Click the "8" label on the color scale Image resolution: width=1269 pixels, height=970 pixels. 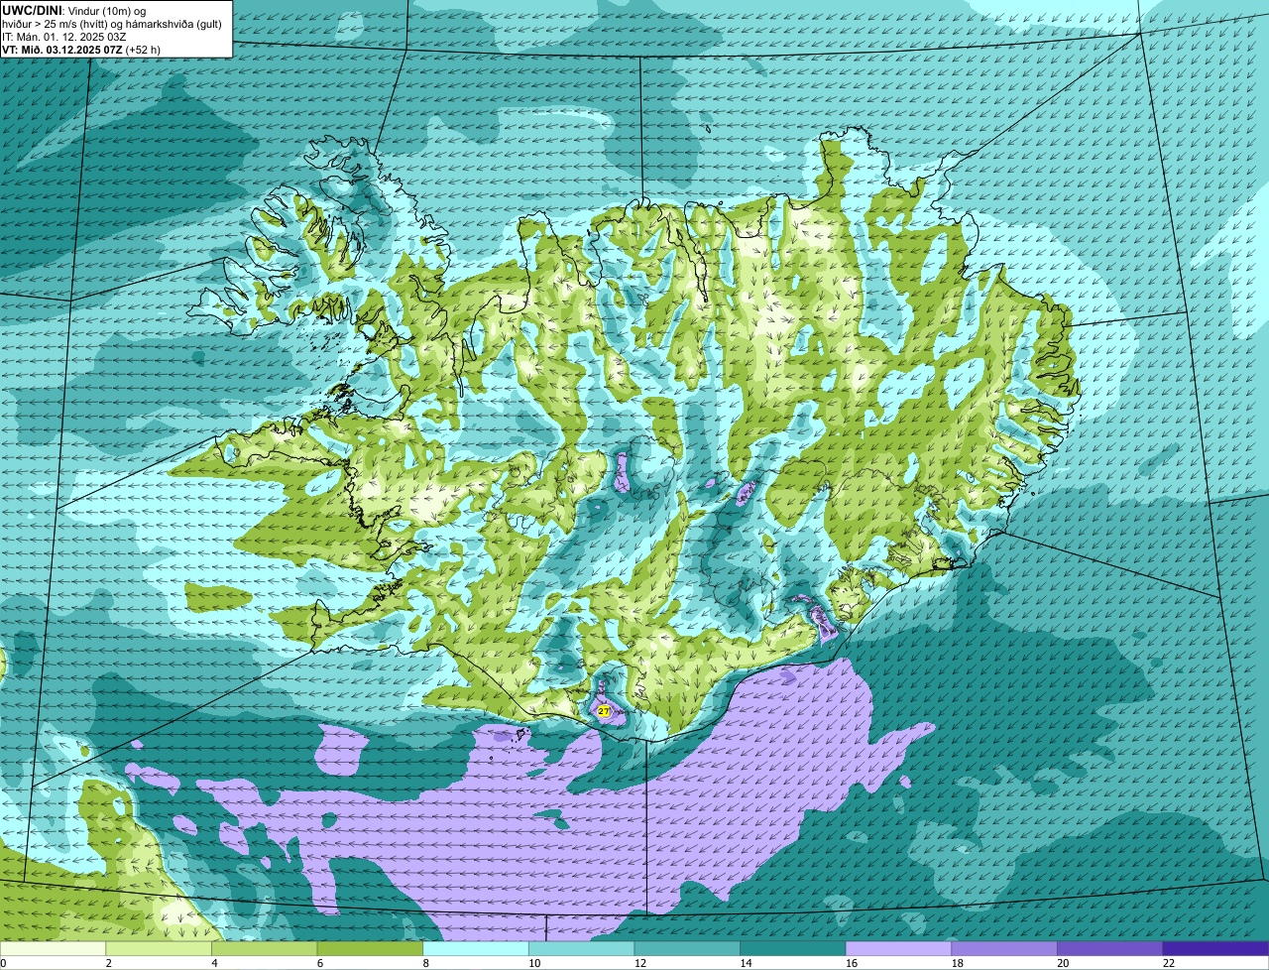pos(424,963)
